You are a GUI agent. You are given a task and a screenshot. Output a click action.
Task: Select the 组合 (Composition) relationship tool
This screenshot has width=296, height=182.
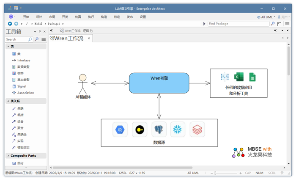point(20,121)
